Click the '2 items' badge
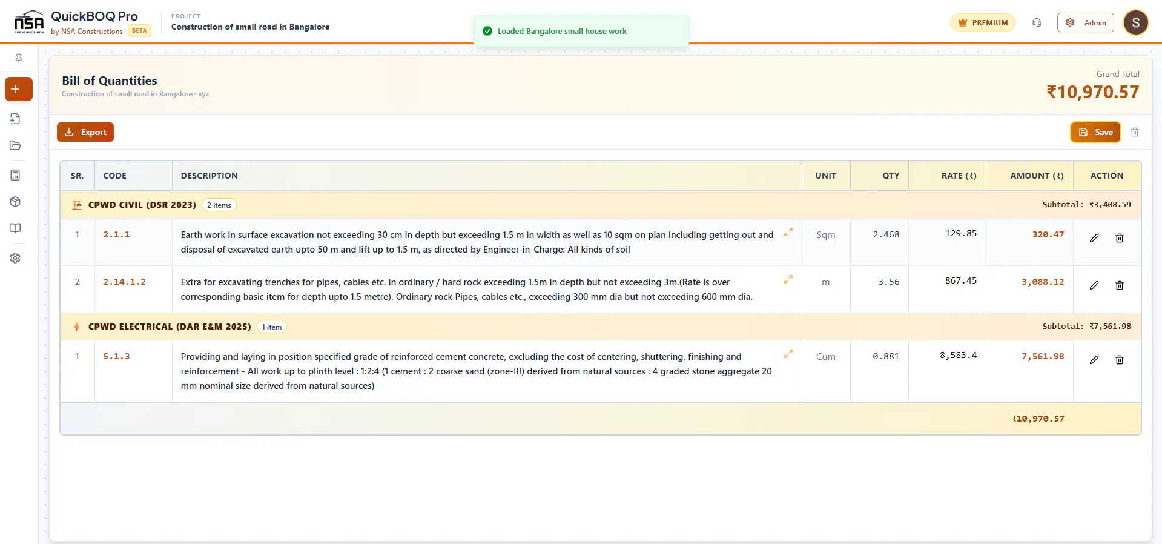Image resolution: width=1162 pixels, height=544 pixels. click(219, 205)
